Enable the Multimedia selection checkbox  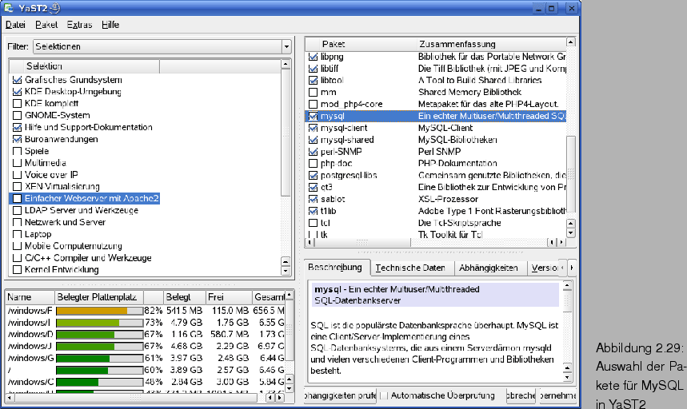point(17,163)
